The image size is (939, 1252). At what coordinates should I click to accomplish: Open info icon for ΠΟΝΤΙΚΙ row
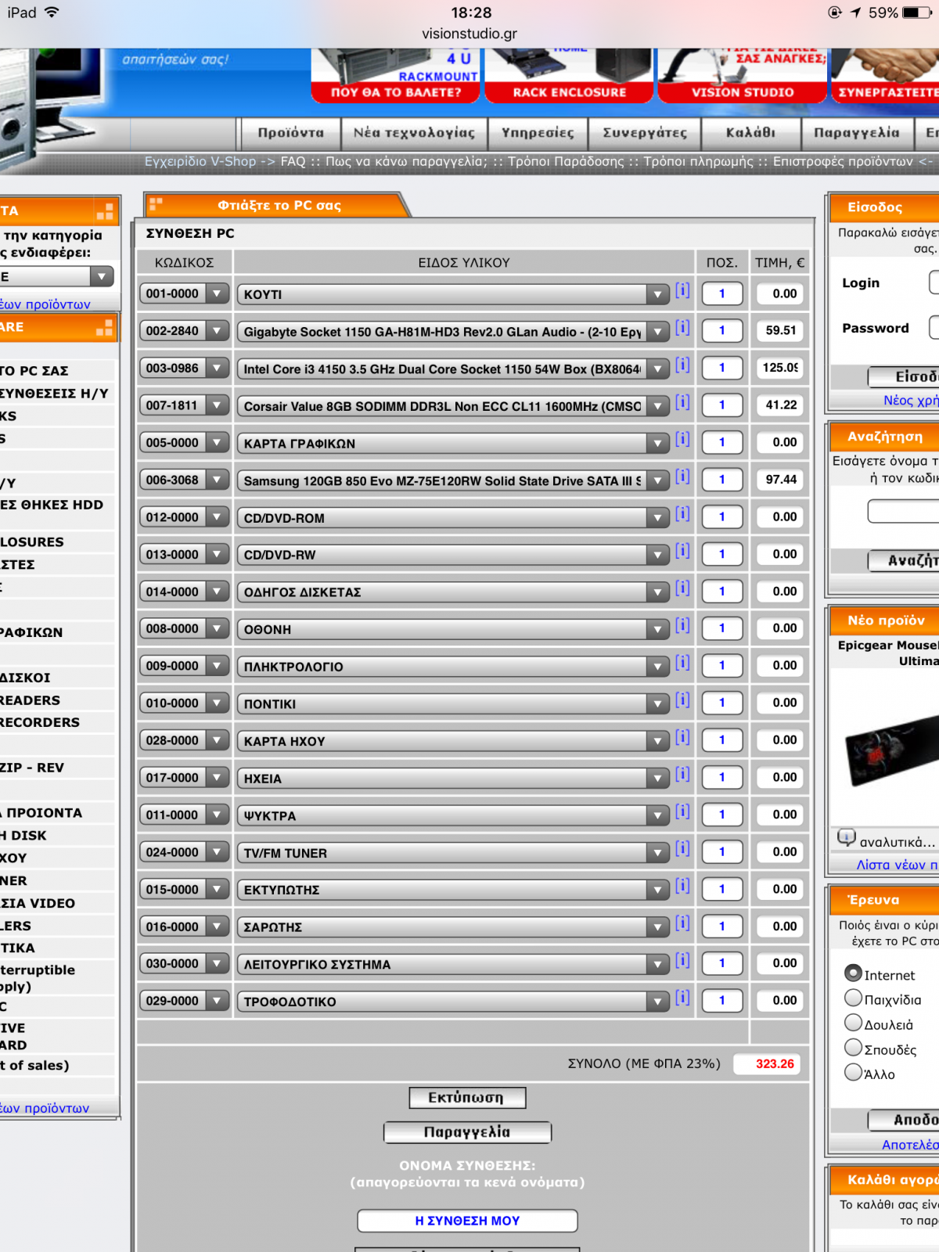[x=682, y=700]
